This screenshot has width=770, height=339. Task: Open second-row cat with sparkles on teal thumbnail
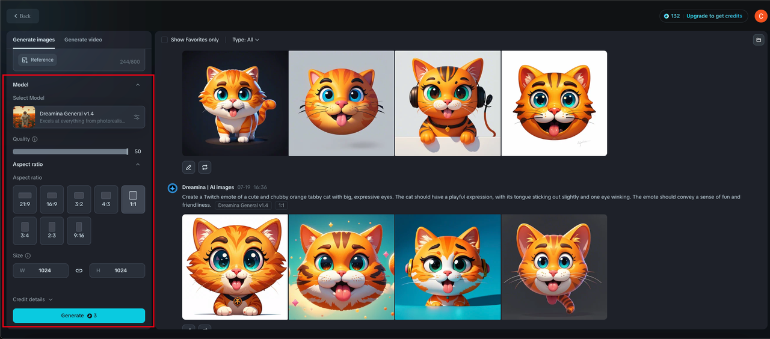coord(342,267)
